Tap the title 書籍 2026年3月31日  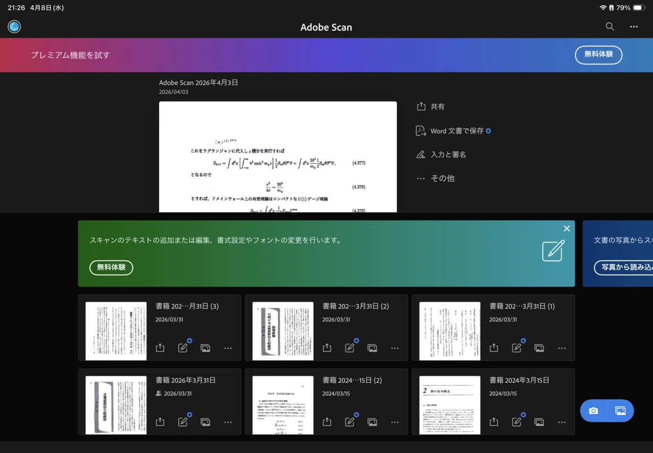point(186,380)
